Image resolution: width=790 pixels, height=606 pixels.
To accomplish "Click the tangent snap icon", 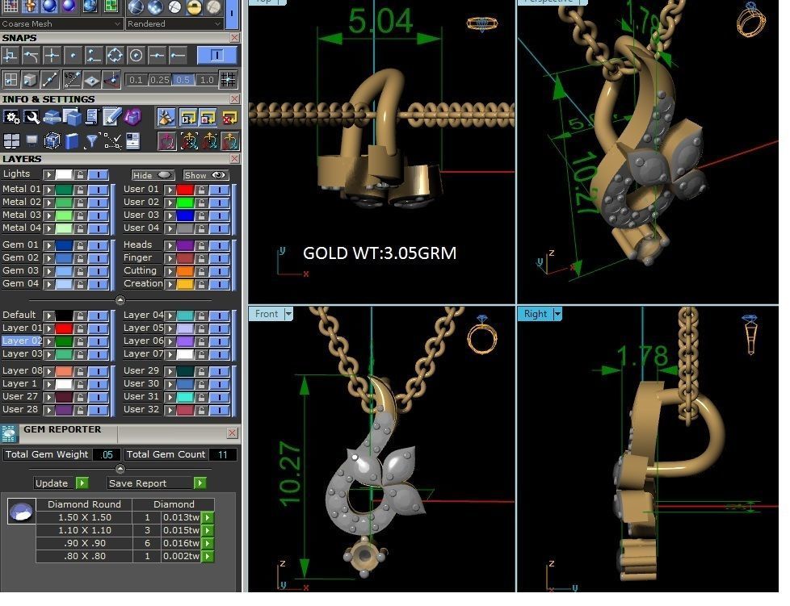I will coord(32,56).
